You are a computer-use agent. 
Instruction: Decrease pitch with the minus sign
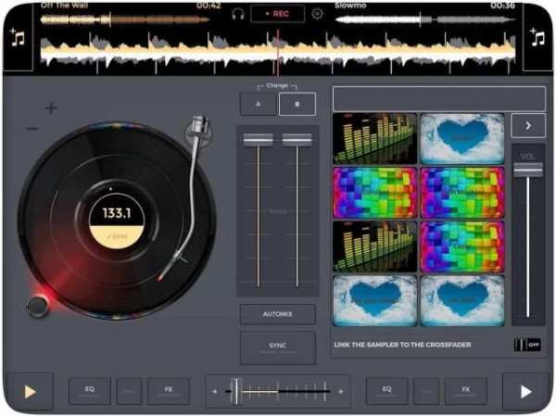point(32,129)
